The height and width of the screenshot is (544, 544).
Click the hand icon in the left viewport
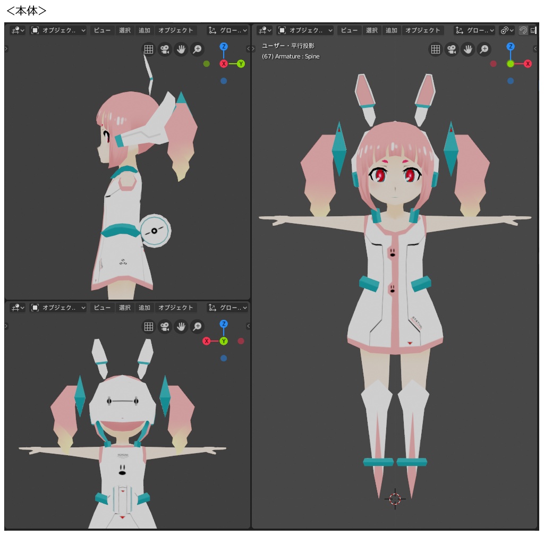tap(181, 49)
